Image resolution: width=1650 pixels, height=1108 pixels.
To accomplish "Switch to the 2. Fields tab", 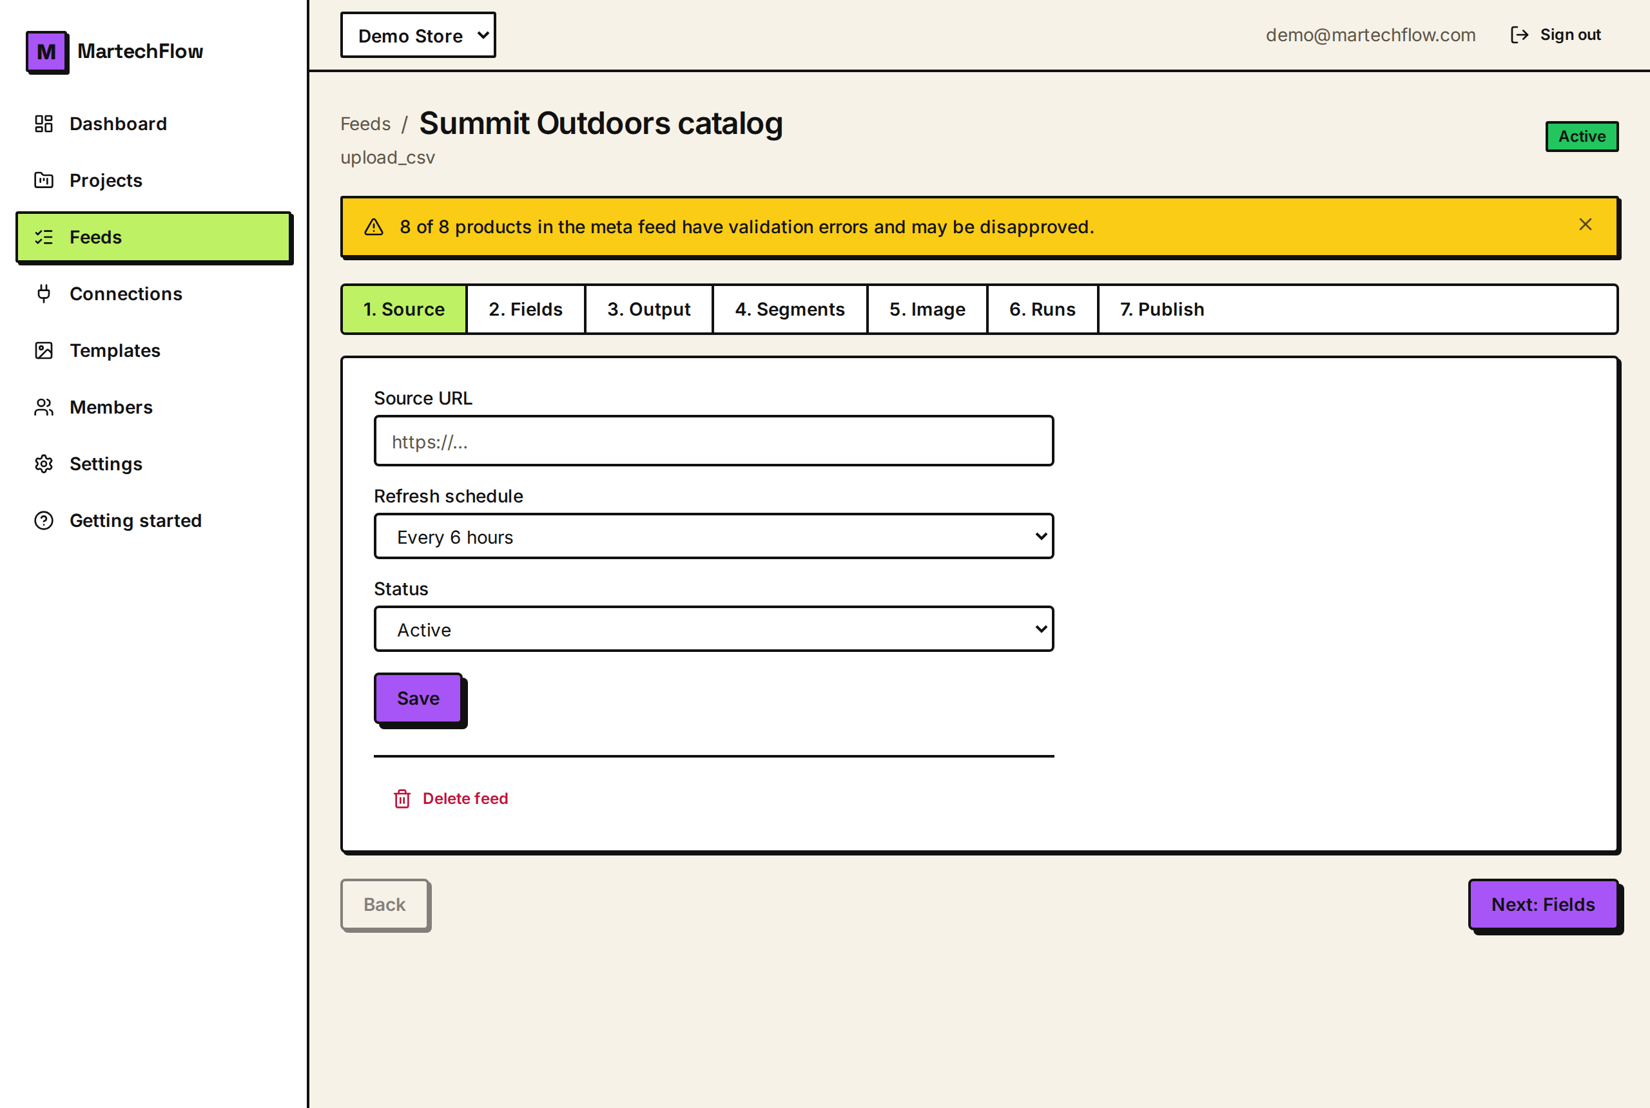I will (525, 309).
